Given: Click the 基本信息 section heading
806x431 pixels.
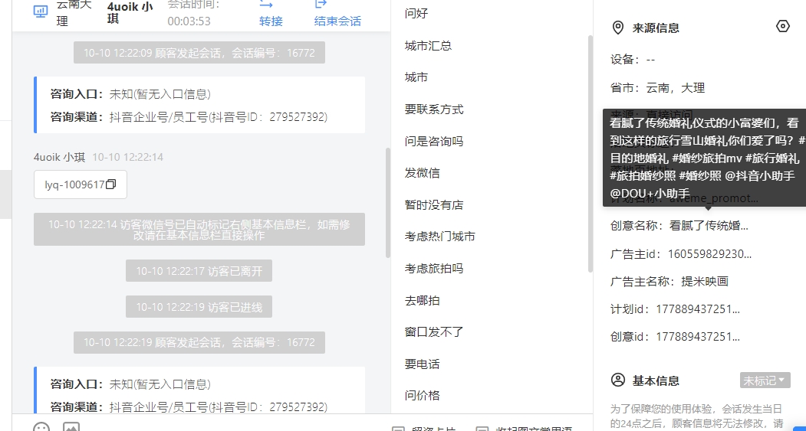Looking at the screenshot, I should 656,380.
